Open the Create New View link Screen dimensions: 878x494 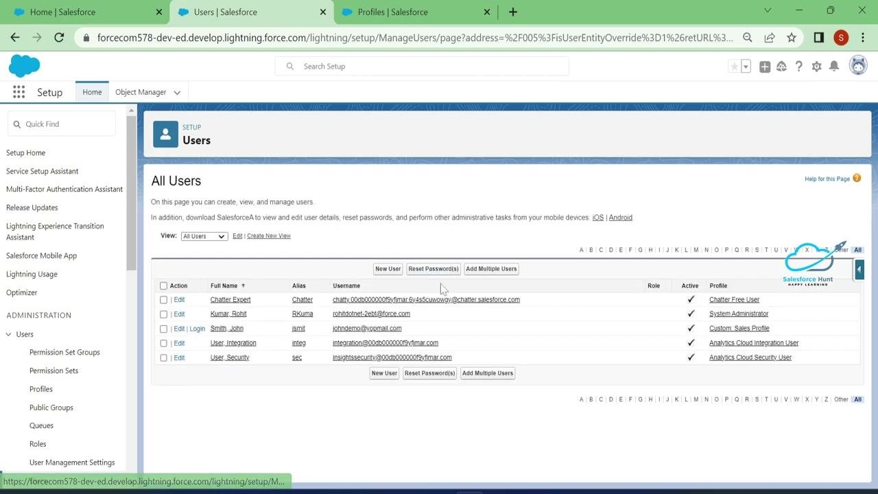[269, 236]
